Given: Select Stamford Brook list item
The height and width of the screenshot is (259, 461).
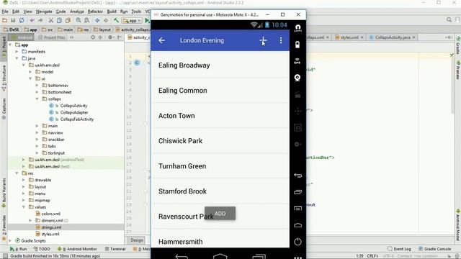Looking at the screenshot, I should point(220,191).
